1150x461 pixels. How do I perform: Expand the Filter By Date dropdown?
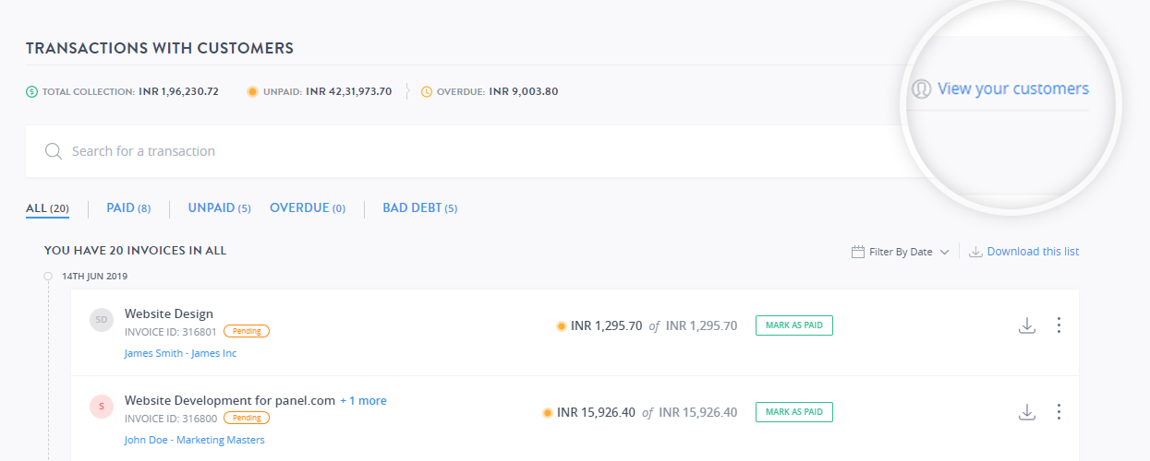point(944,252)
